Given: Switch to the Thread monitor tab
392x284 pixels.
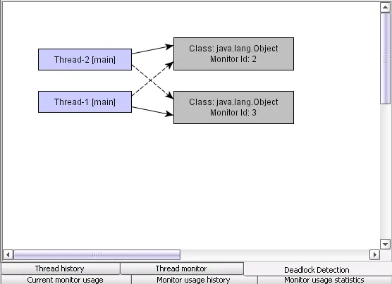Looking at the screenshot, I should click(182, 268).
